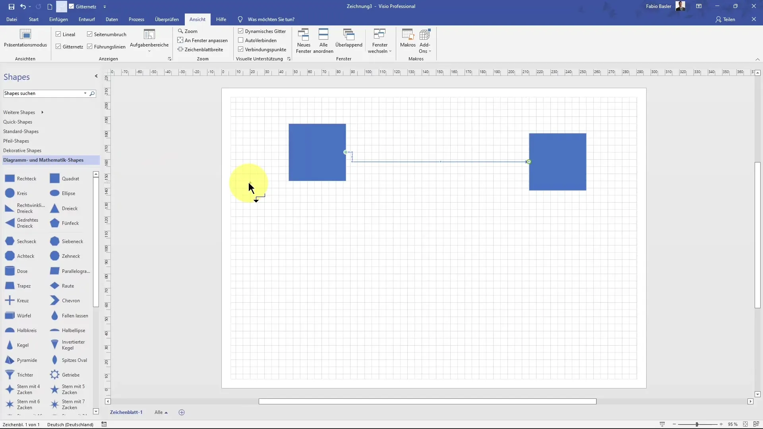763x429 pixels.
Task: Select the Kreuz shape
Action: pos(17,301)
